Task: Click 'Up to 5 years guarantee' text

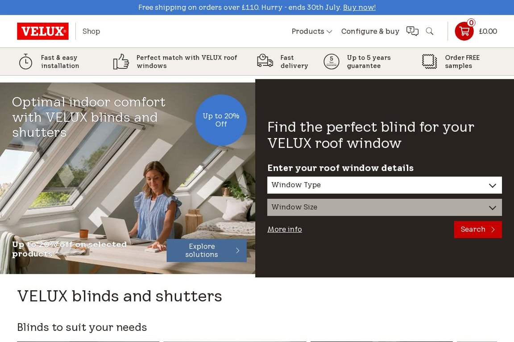Action: (369, 61)
